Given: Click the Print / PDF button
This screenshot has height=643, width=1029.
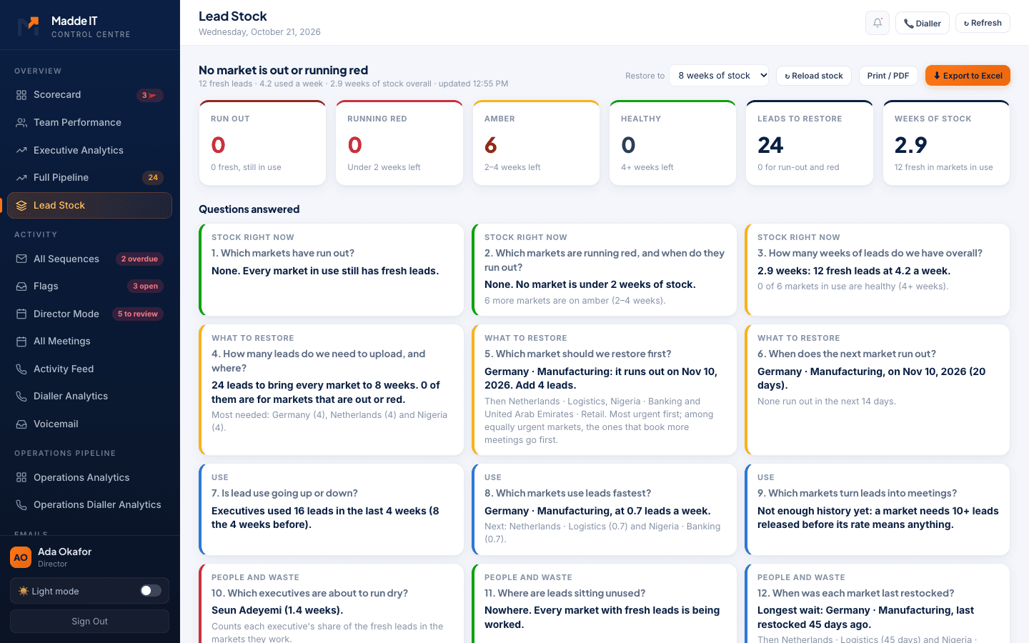Looking at the screenshot, I should pyautogui.click(x=888, y=76).
